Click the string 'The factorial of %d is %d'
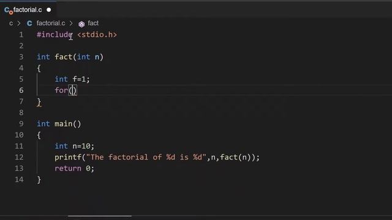 coord(146,157)
